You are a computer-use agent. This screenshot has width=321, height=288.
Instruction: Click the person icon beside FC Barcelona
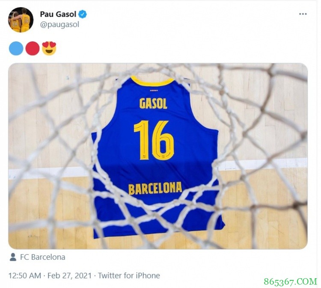(13, 257)
